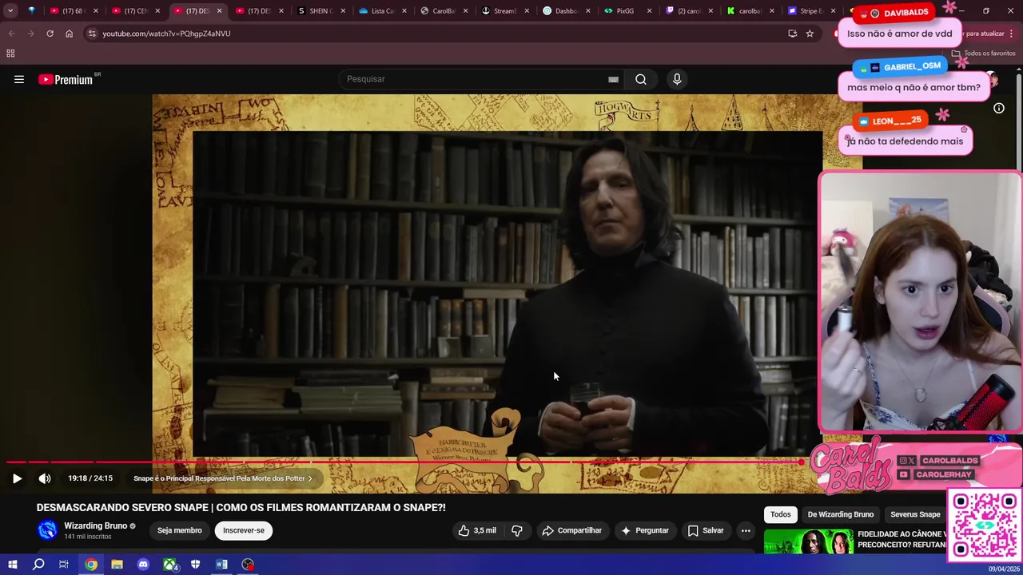Switch to the PixGG tab
The width and height of the screenshot is (1023, 575).
(x=628, y=11)
